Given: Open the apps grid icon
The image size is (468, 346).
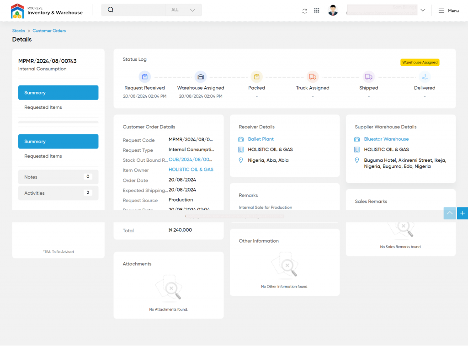Looking at the screenshot, I should click(317, 11).
